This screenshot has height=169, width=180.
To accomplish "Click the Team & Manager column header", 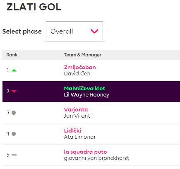I will click(x=83, y=55).
